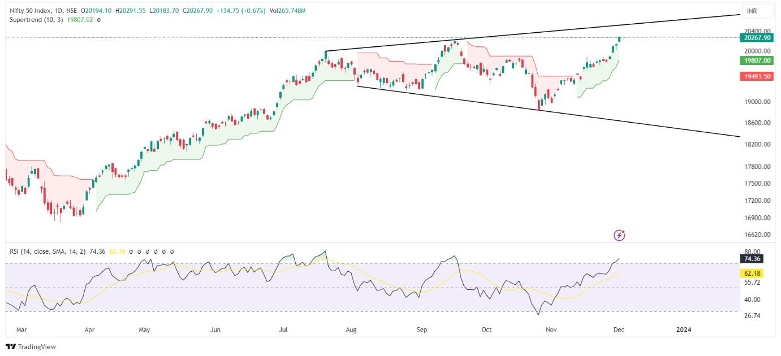Click the green 19807.00 Supertrend price label
Screen dimensions: 781x356
[x=758, y=60]
